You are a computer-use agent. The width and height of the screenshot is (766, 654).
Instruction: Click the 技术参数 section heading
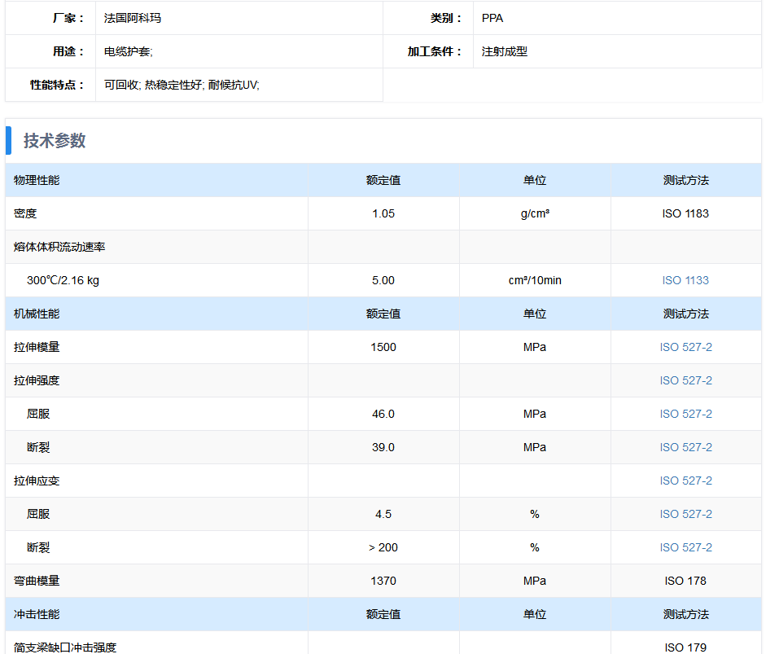[x=55, y=141]
